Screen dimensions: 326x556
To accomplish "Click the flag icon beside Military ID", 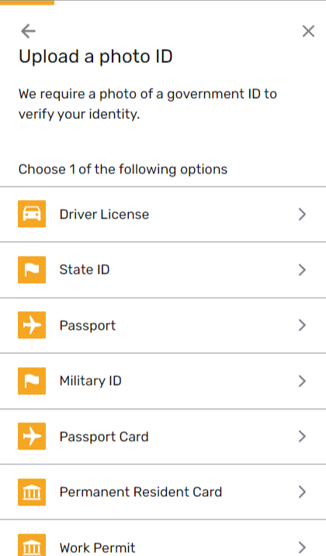I will pyautogui.click(x=32, y=381).
